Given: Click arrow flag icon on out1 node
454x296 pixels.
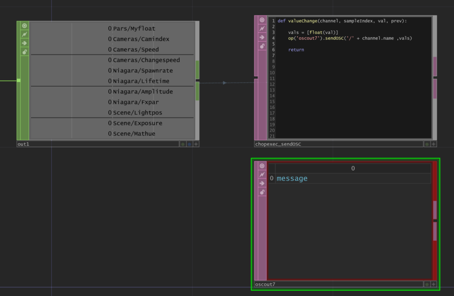Looking at the screenshot, I should (x=24, y=43).
